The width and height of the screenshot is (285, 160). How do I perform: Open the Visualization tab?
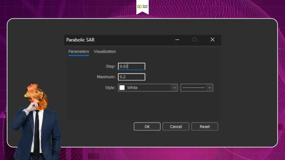[x=105, y=51]
